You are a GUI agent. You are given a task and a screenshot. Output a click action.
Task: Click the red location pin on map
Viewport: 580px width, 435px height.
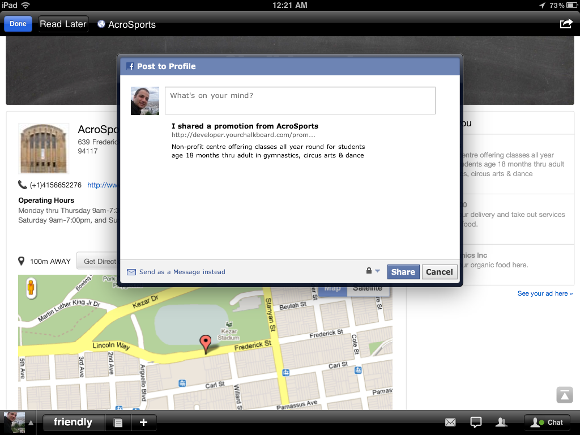(205, 344)
